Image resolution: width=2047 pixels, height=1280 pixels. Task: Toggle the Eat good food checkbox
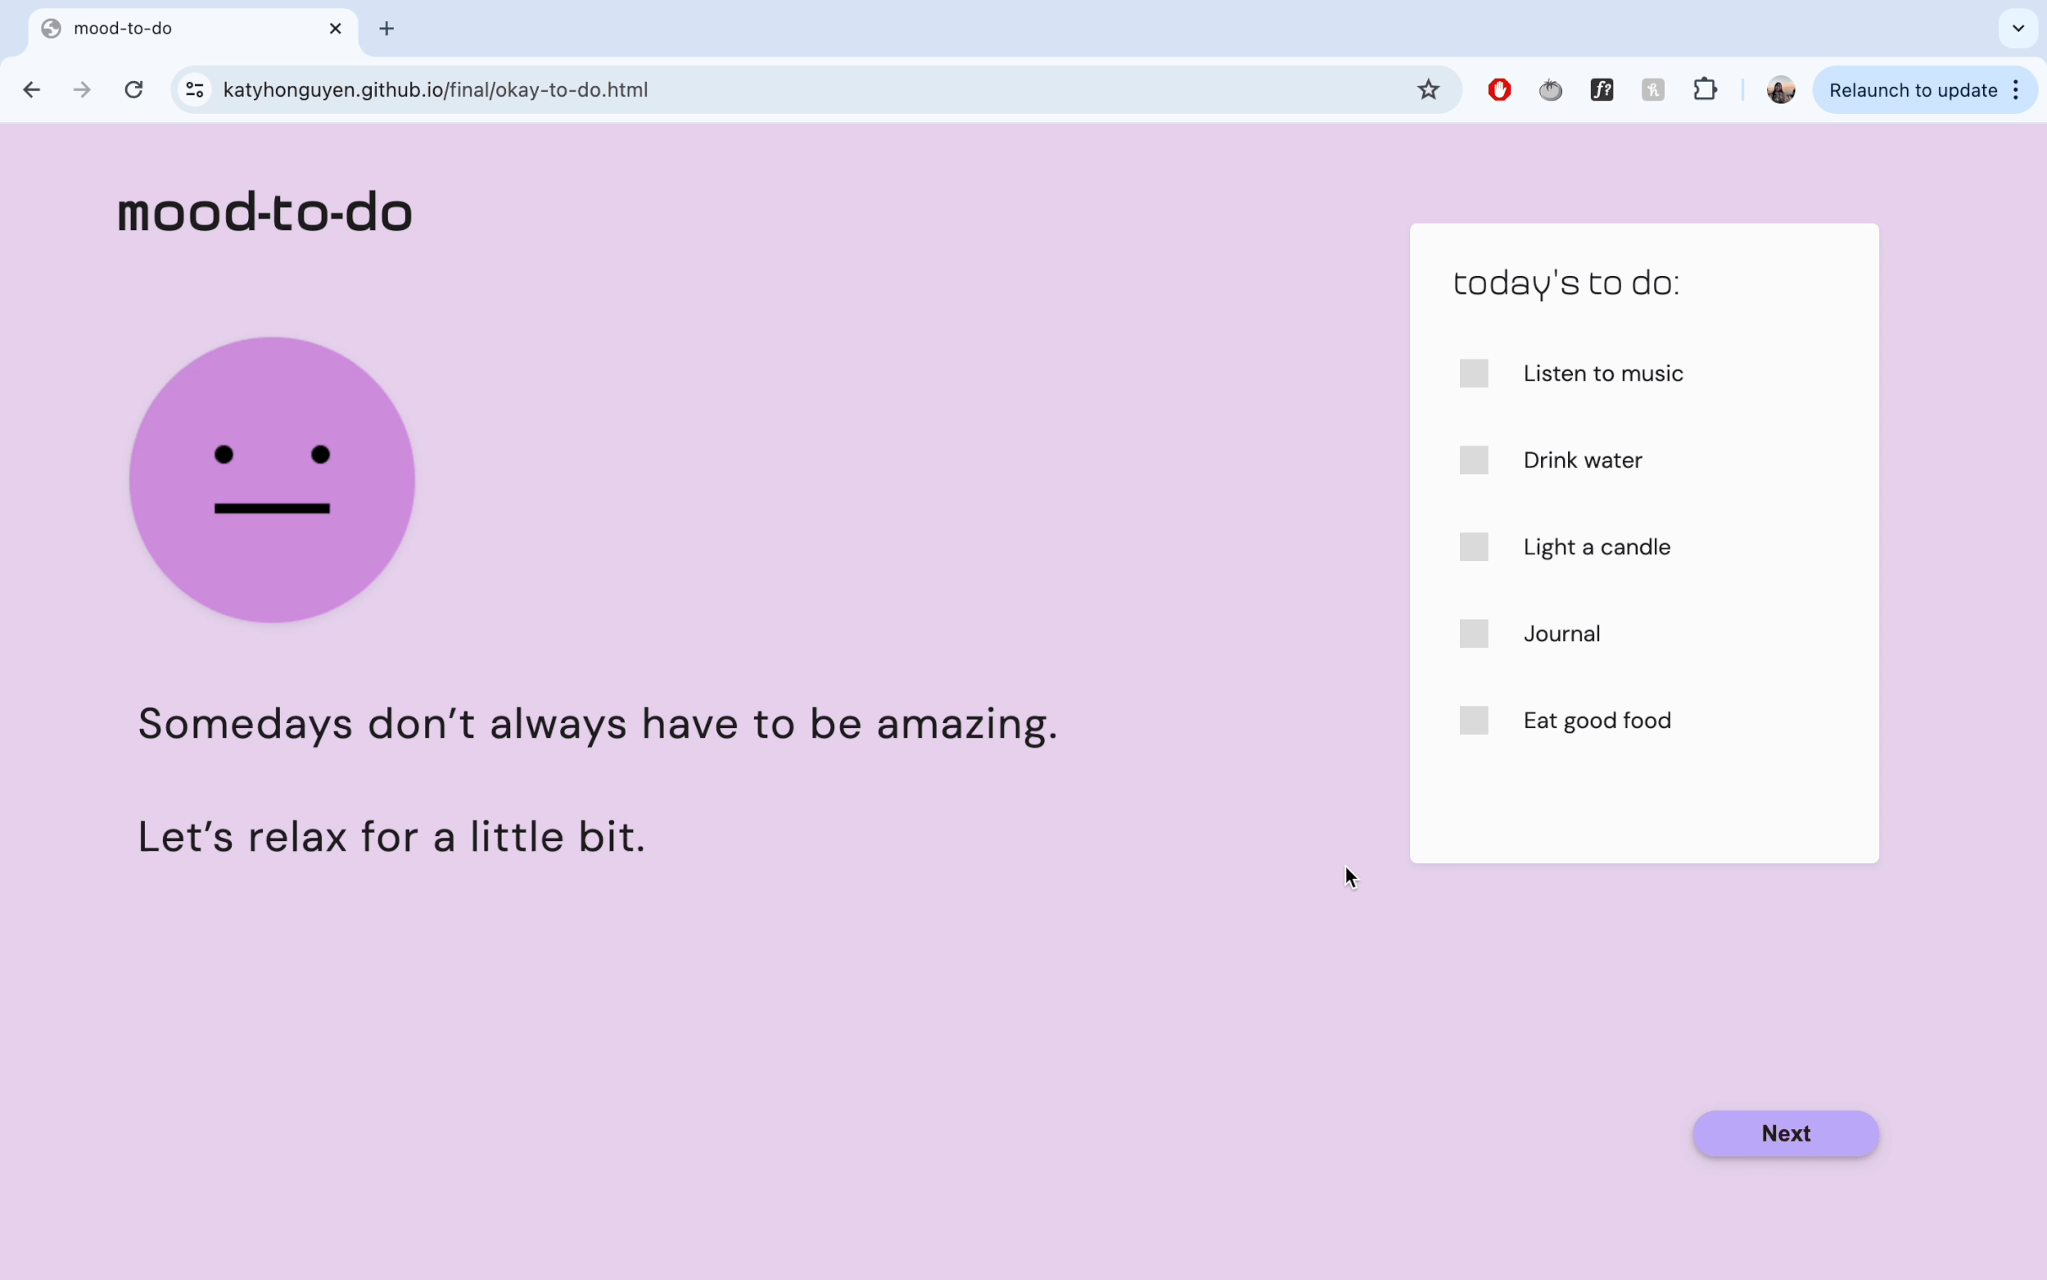(x=1473, y=721)
